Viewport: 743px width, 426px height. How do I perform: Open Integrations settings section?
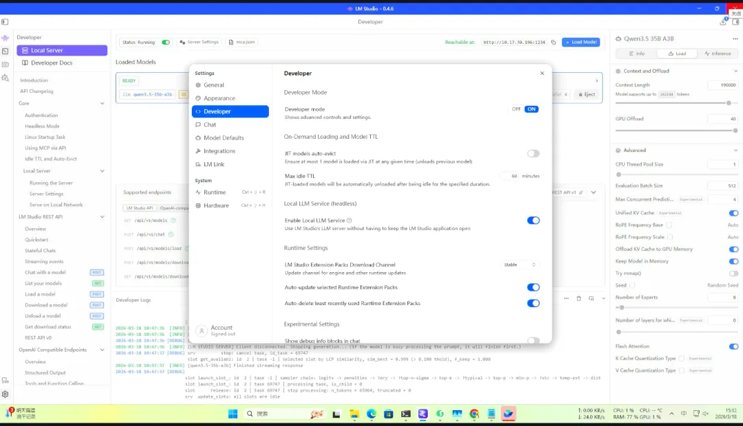(230, 151)
